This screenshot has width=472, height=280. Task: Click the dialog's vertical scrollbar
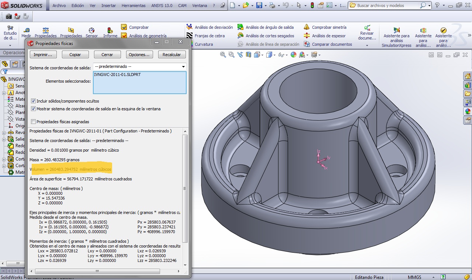pyautogui.click(x=185, y=188)
